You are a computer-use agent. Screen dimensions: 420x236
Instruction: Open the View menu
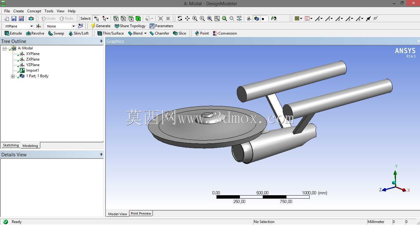60,11
